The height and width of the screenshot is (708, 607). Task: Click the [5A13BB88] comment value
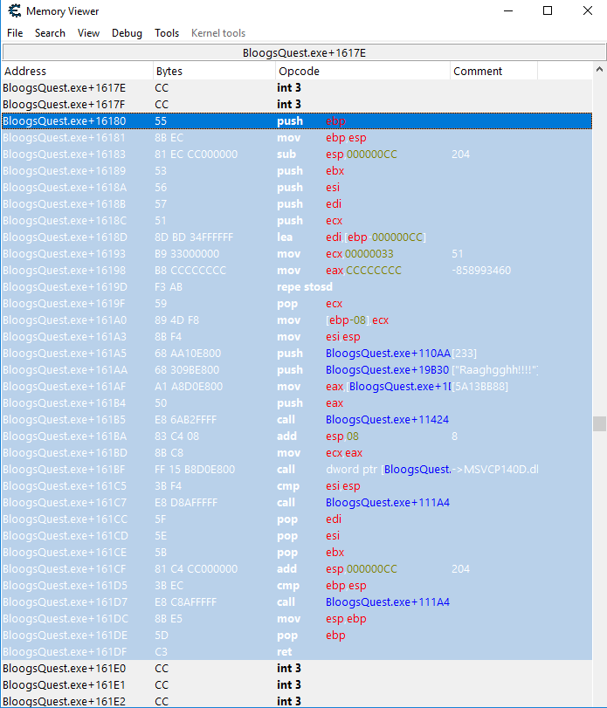(480, 387)
